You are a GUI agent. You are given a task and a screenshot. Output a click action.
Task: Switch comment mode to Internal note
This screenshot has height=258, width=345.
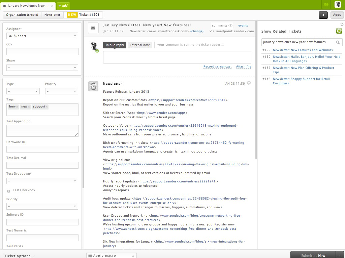(140, 45)
